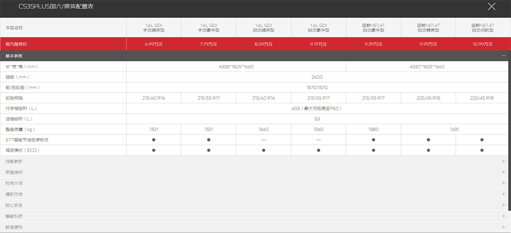Click the ECO mode dot for 自动尊贵型
511x233 pixels.
pyautogui.click(x=428, y=150)
